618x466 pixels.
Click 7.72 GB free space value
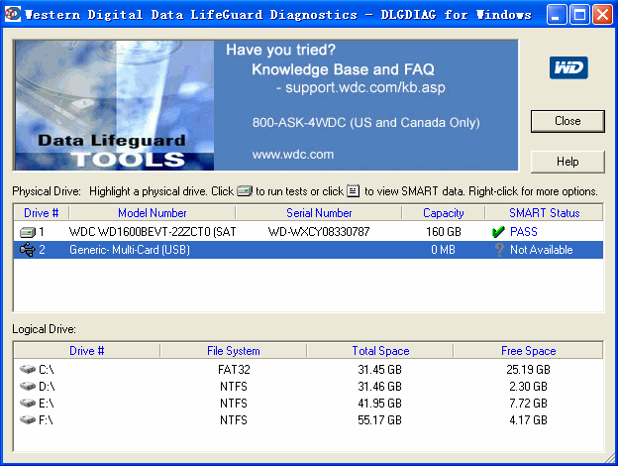pyautogui.click(x=528, y=404)
